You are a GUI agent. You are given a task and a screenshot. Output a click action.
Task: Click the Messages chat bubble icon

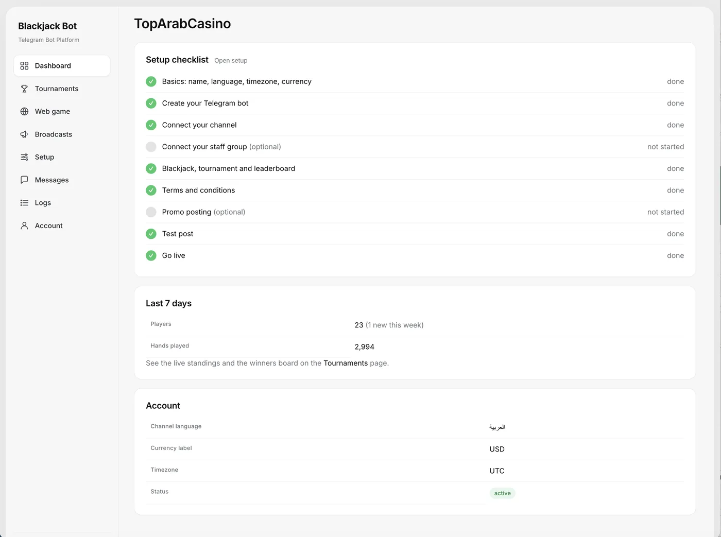coord(24,180)
